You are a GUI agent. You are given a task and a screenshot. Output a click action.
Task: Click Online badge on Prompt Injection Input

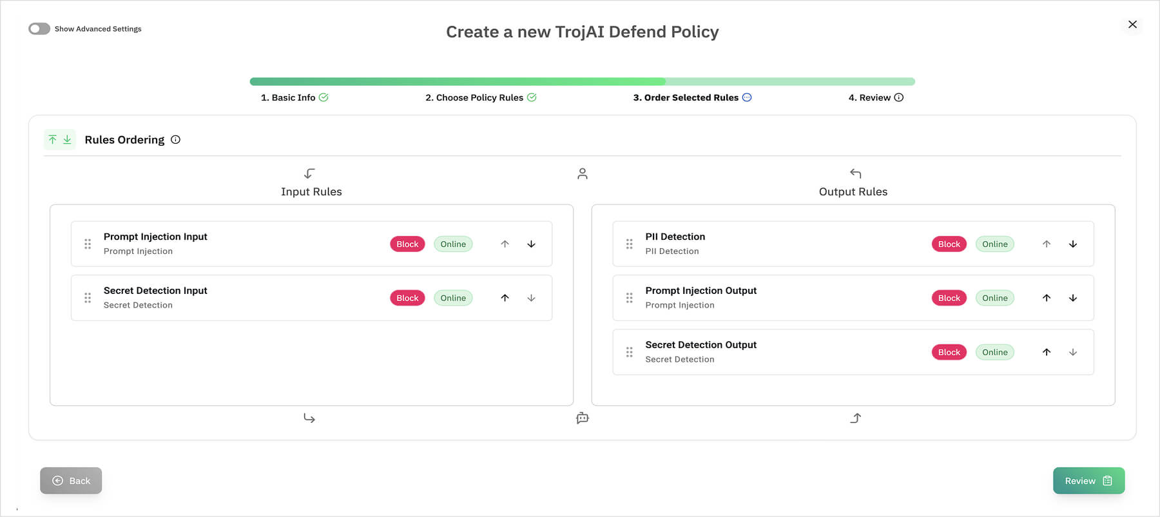453,244
